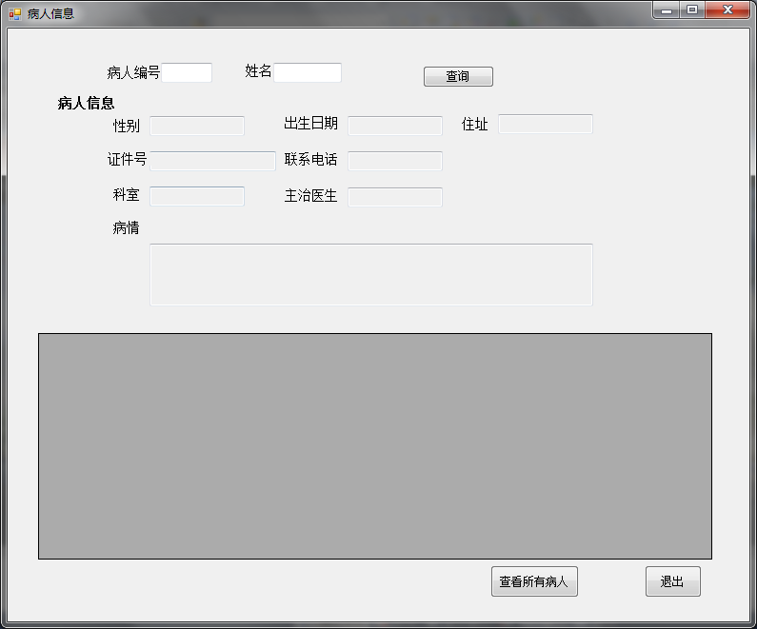
Task: Focus the 病人编号 input field
Action: click(x=187, y=72)
